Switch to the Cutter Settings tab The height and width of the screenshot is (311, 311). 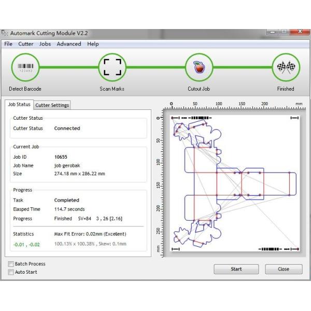52,105
